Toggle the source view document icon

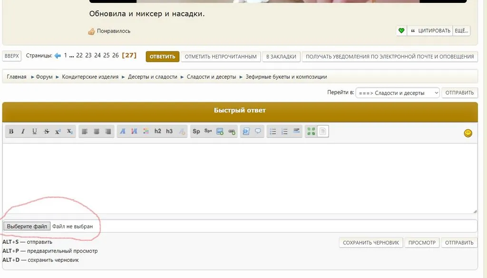coord(323,131)
